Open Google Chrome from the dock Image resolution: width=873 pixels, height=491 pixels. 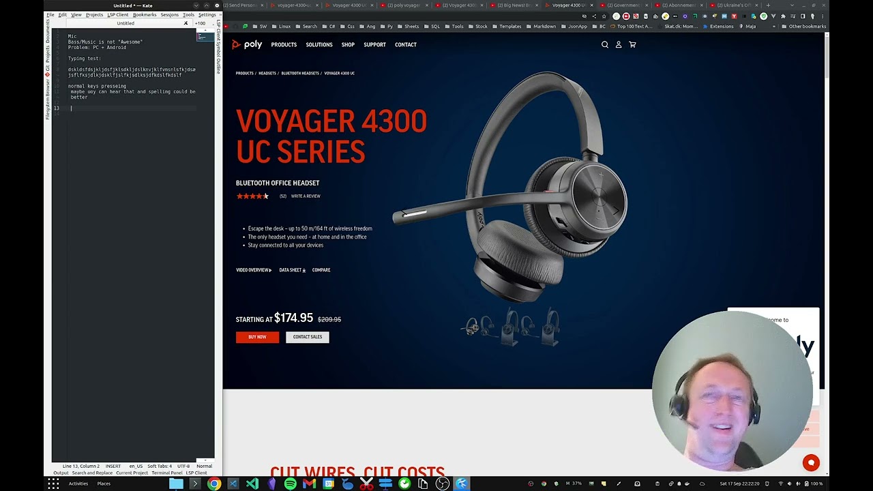click(x=214, y=483)
